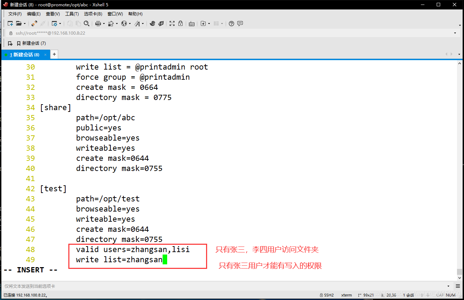
Task: Click the terminal vertical scrollbar thumb
Action: 459,272
